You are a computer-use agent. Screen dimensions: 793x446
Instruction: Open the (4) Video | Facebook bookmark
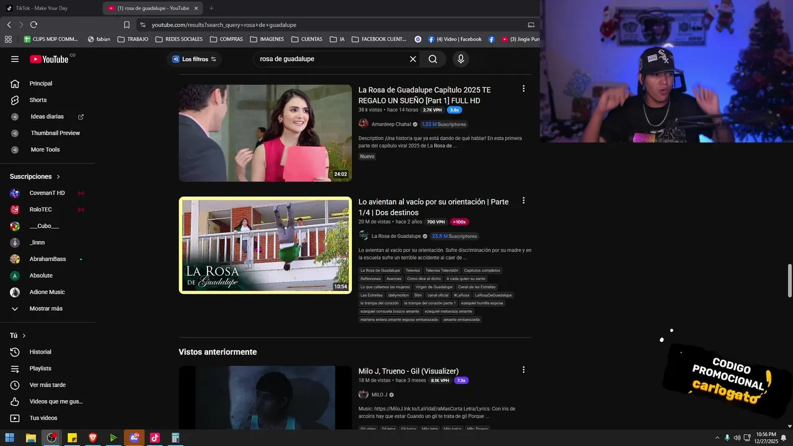pos(454,39)
